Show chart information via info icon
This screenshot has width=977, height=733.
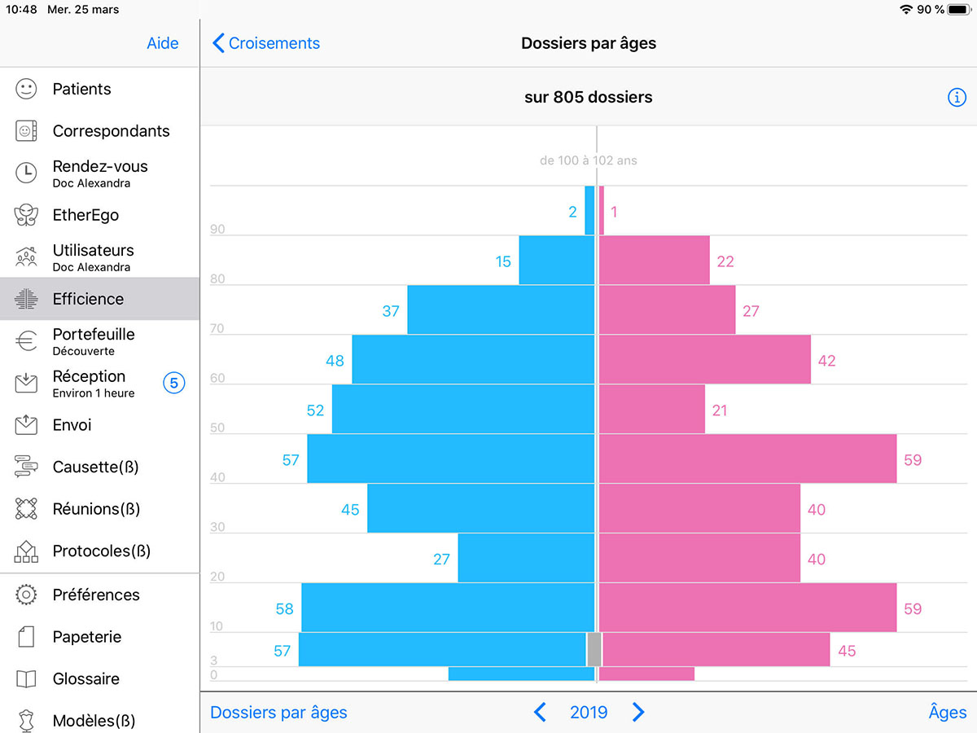click(956, 98)
